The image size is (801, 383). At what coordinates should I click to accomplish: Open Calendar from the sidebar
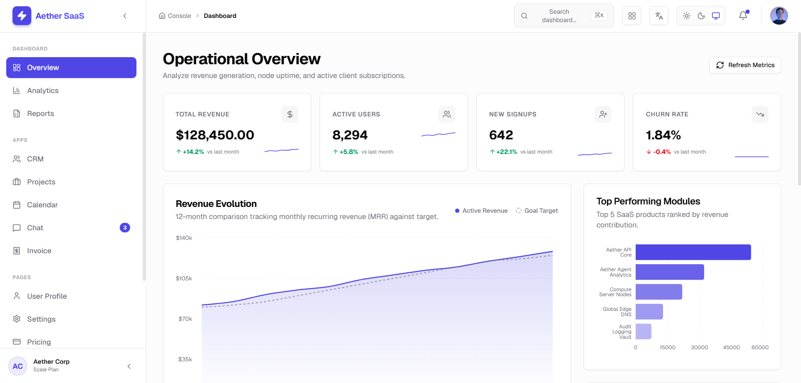coord(71,205)
